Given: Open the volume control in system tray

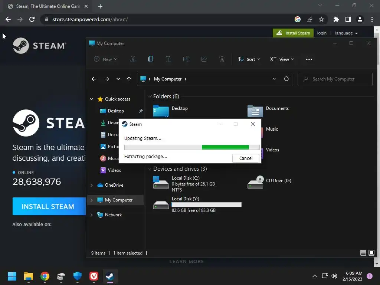Looking at the screenshot, I should 334,276.
